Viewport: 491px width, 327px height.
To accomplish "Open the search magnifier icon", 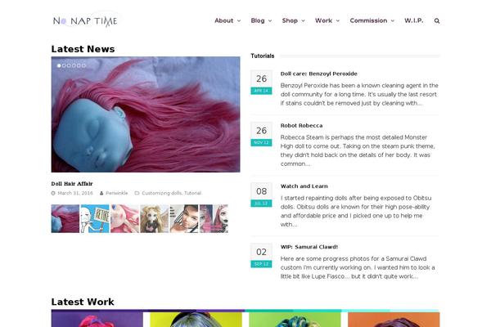I will click(x=437, y=21).
